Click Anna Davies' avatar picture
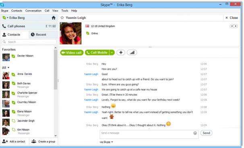 [6, 75]
